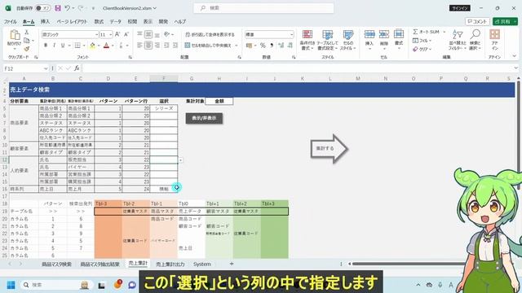
Task: Open Cell Styles (セルのスタイル)
Action: pos(348,40)
